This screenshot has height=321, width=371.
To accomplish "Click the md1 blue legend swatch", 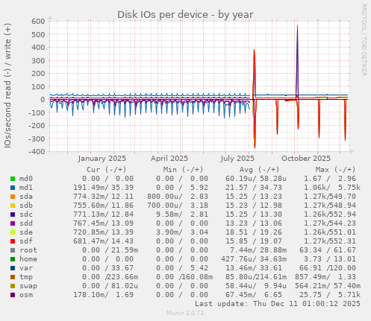I will click(13, 188).
